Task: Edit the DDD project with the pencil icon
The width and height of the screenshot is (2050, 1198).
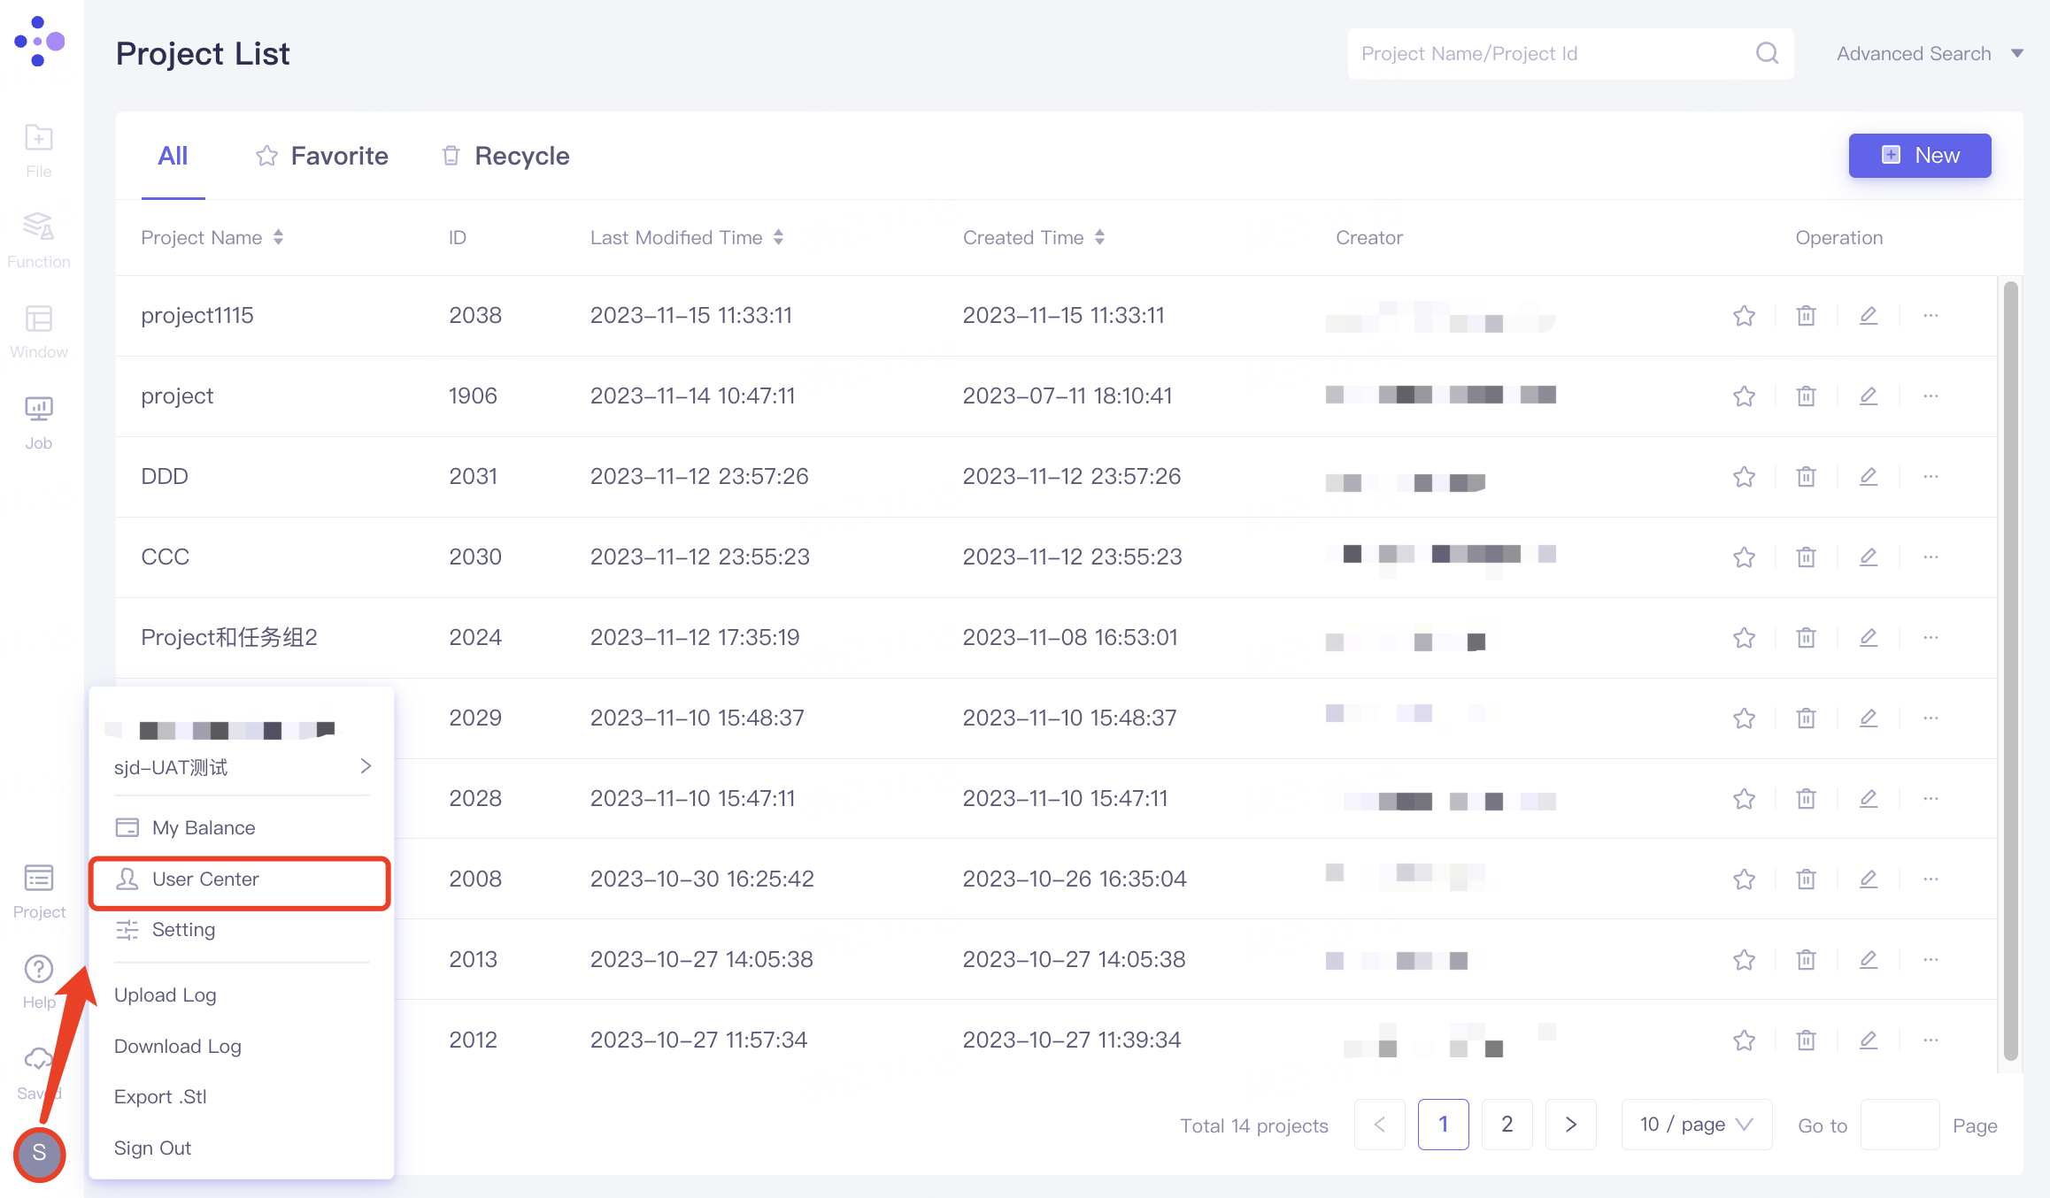Action: point(1868,477)
